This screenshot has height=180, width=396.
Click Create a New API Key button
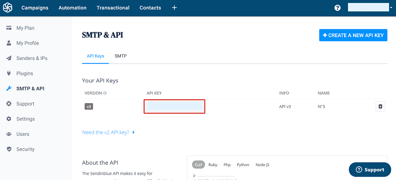pos(353,35)
